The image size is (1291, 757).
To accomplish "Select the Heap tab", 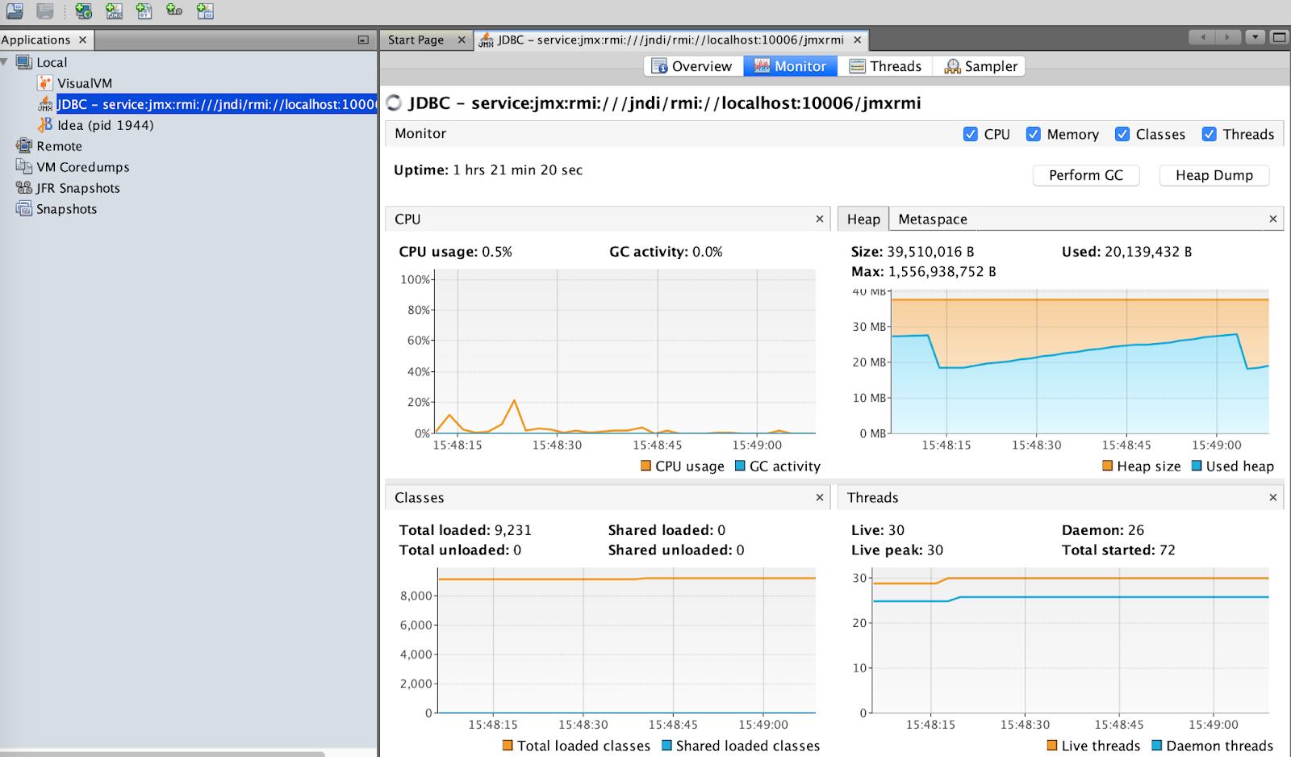I will point(863,219).
